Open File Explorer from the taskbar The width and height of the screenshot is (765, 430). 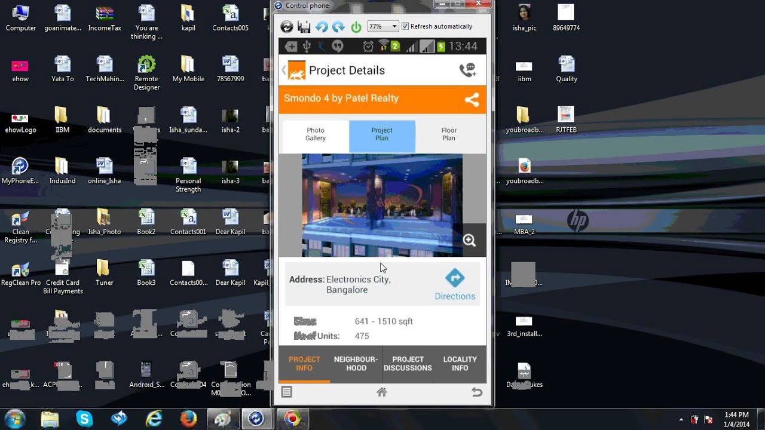[50, 419]
